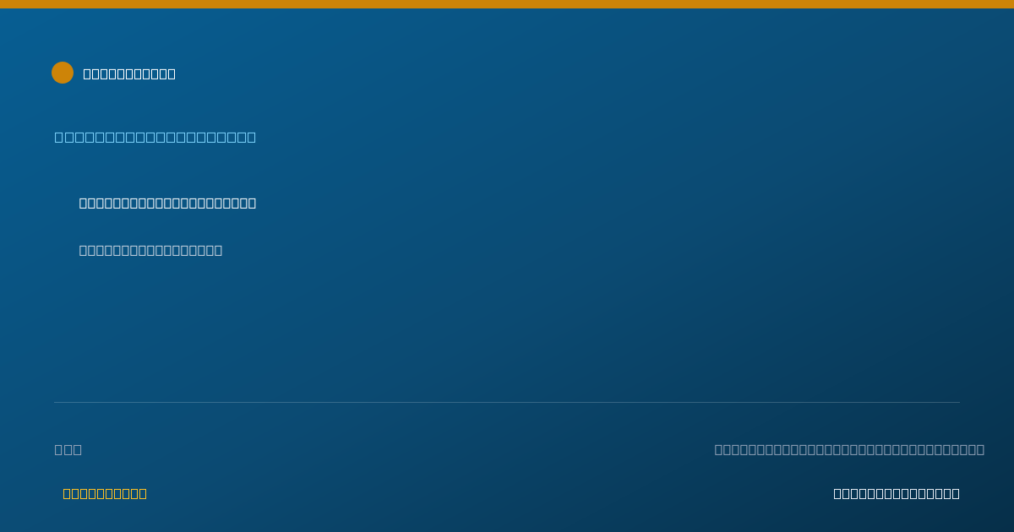
Task: Click the gray indented subtitle line
Action: [150, 250]
